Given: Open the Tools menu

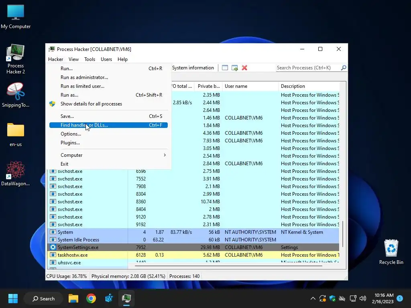Looking at the screenshot, I should tap(90, 59).
